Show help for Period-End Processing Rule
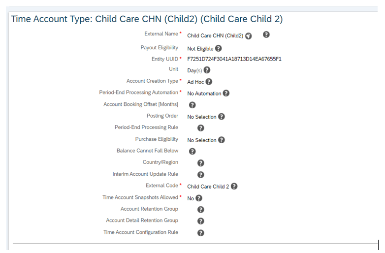Image resolution: width=385 pixels, height=253 pixels. (x=200, y=128)
